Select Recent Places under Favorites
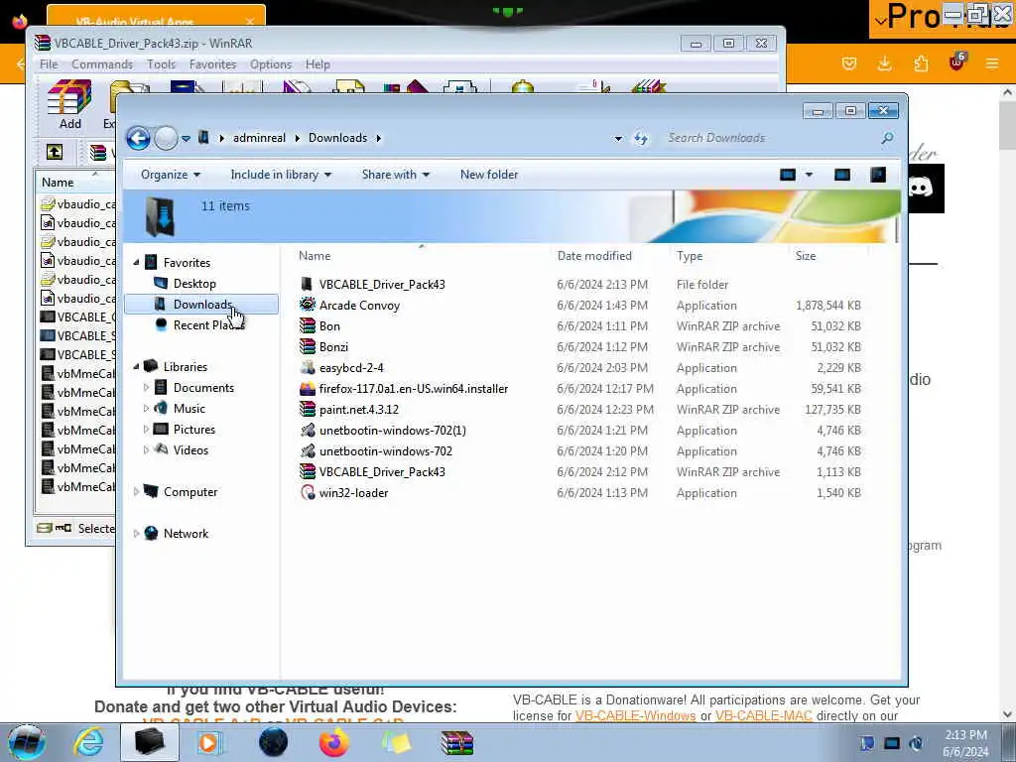 [207, 325]
